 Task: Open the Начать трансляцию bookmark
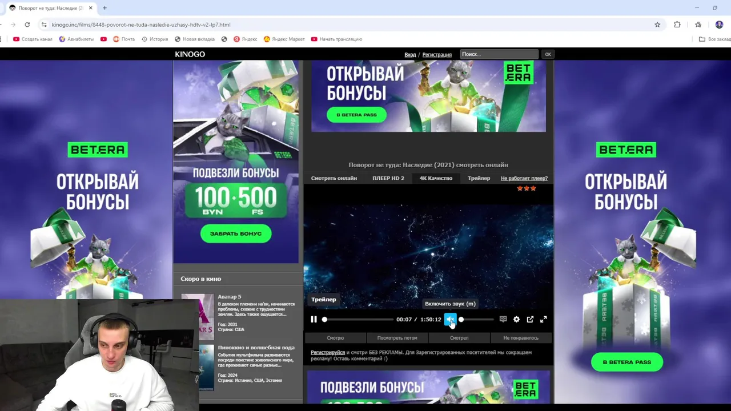(337, 39)
